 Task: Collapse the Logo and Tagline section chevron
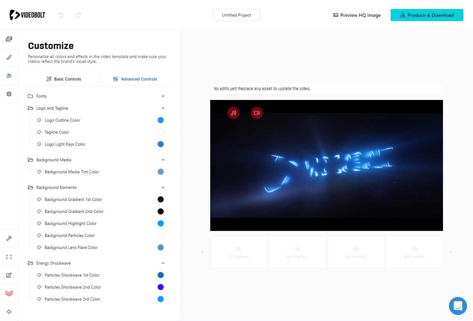[x=163, y=108]
